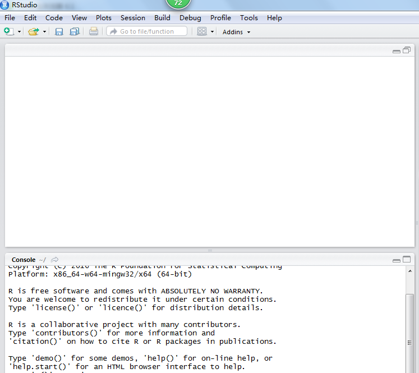Click the green 72 badge

(x=178, y=3)
